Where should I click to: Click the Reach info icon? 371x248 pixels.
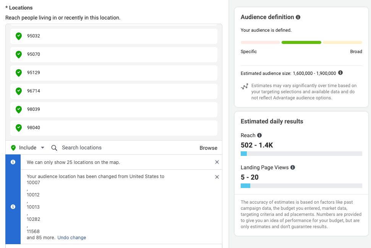(x=260, y=135)
